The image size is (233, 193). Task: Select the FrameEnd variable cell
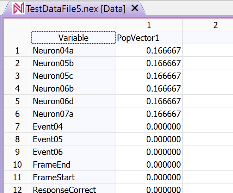click(73, 164)
